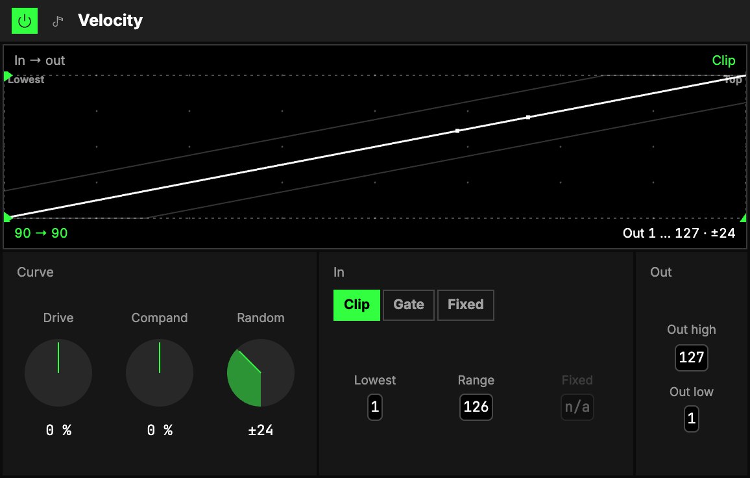The height and width of the screenshot is (478, 750).
Task: Click the Drive knob
Action: coord(58,373)
